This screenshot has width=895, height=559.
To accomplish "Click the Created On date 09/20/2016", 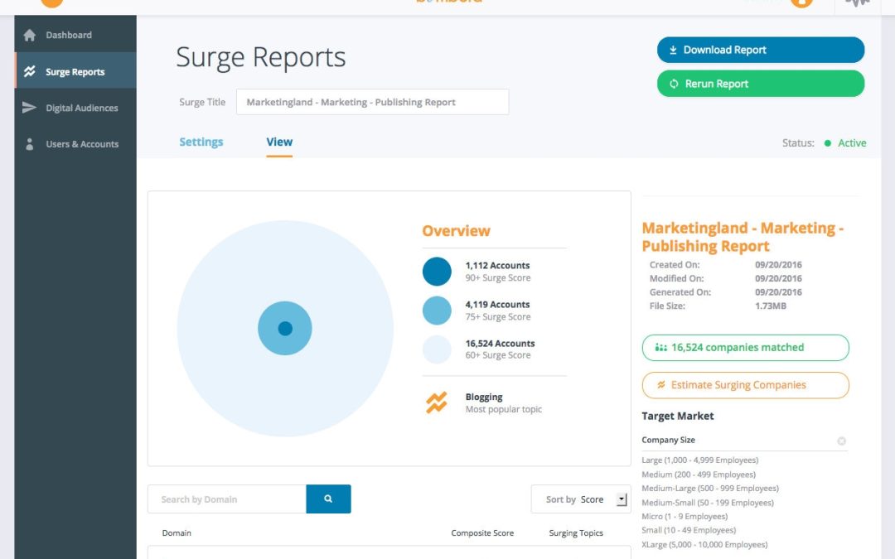I will coord(778,265).
